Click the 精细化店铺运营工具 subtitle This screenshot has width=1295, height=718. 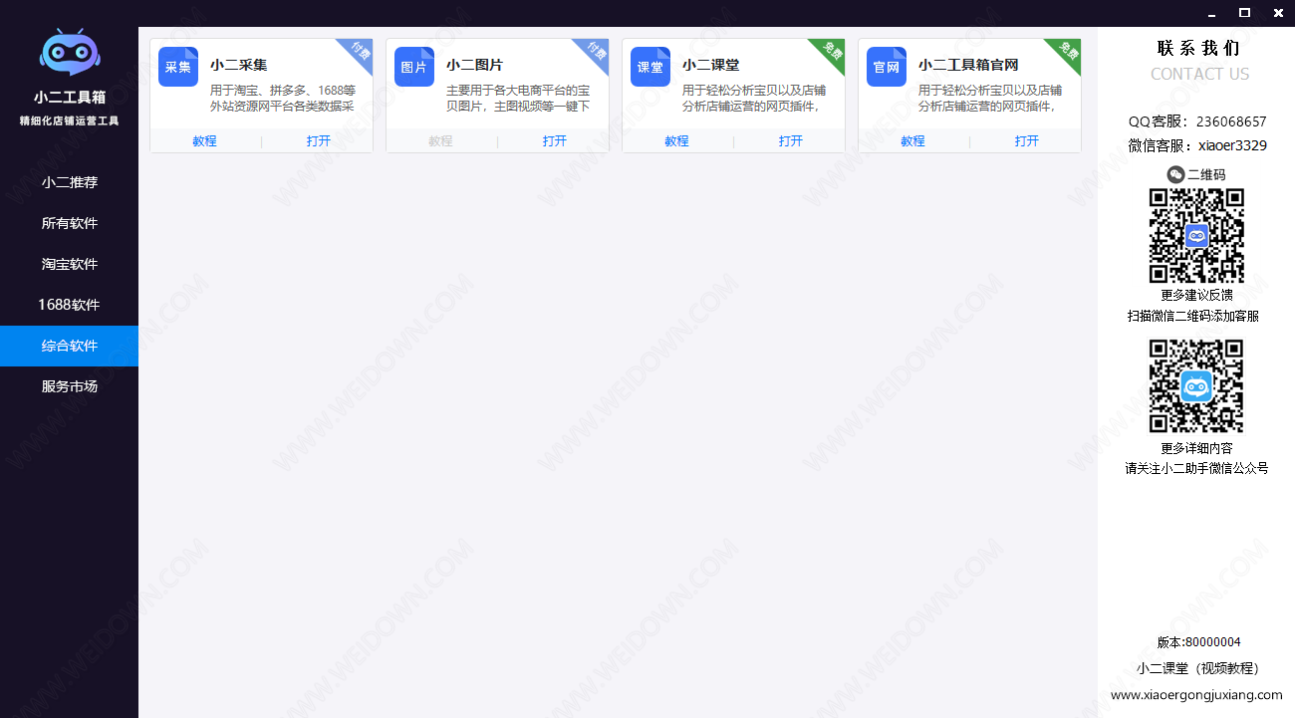[70, 120]
